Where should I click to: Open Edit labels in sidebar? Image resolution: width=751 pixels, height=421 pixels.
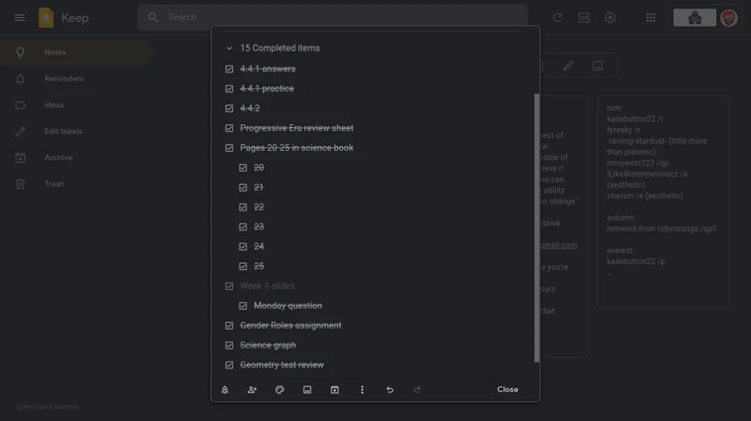(77, 131)
